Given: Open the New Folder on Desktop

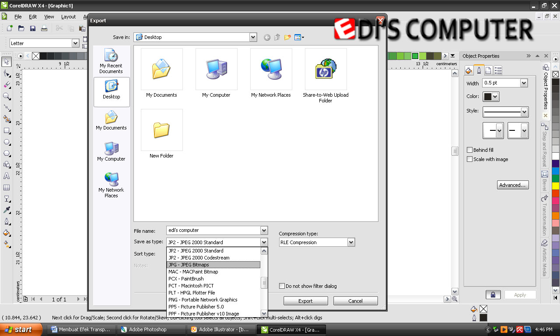Looking at the screenshot, I should [x=161, y=134].
